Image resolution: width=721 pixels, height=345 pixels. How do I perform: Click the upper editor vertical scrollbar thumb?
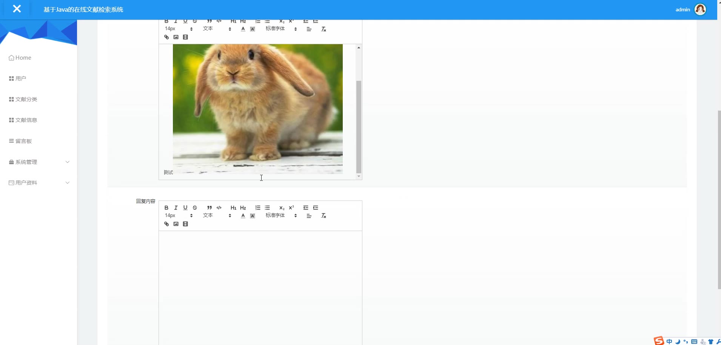click(359, 127)
